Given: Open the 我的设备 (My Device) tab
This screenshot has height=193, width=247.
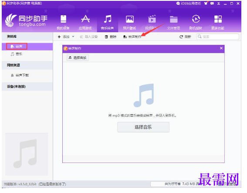Looking at the screenshot, I should click(x=63, y=22).
